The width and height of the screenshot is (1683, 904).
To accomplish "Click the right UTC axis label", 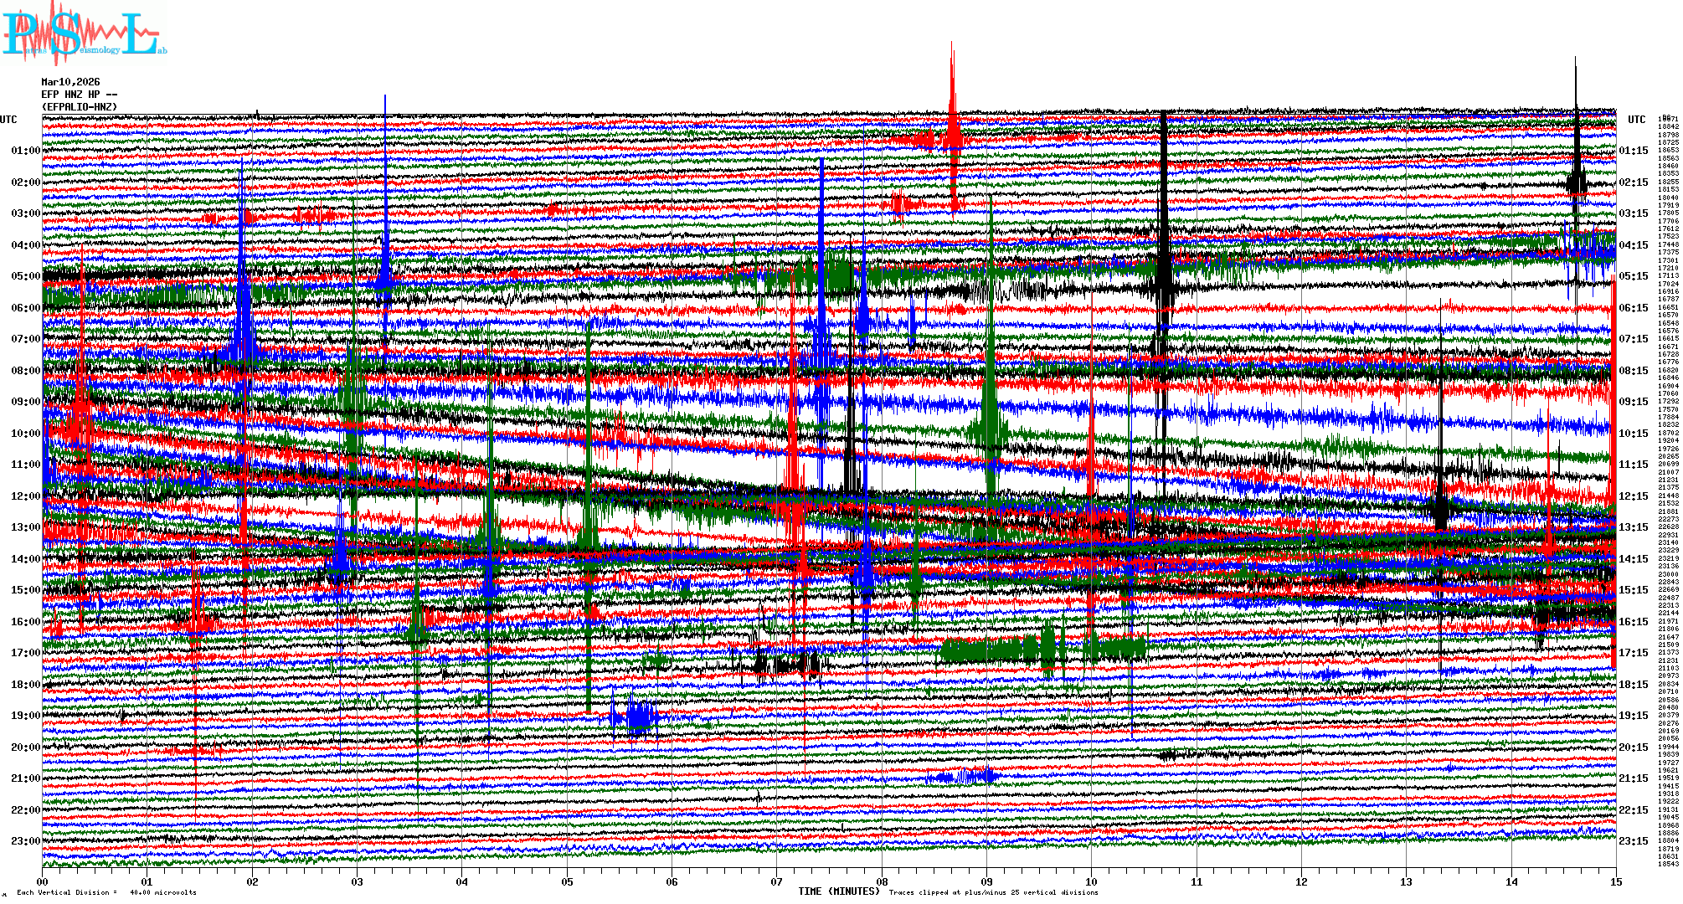I will [1636, 120].
